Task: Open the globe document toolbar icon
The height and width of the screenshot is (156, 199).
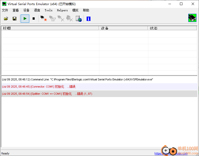Action: tap(78, 19)
